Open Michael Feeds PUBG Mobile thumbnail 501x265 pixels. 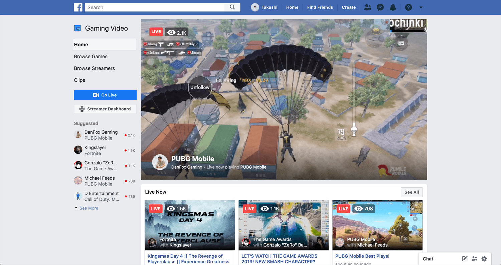tap(377, 225)
